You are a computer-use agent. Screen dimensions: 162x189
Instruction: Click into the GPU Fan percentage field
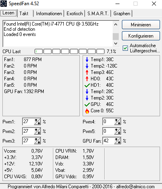[x=109, y=141]
